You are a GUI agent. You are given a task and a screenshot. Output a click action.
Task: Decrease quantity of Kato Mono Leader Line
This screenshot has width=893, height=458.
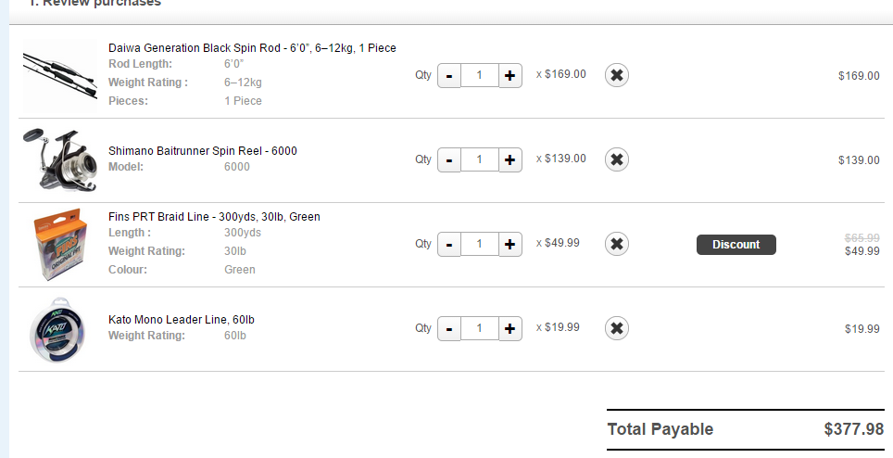coord(449,328)
